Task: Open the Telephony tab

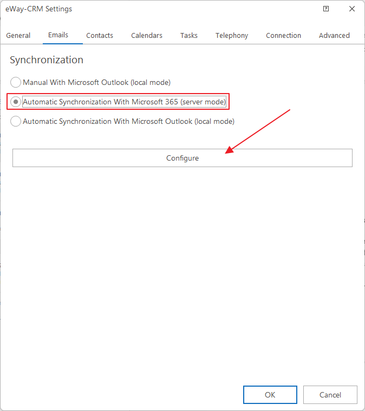Action: [x=232, y=35]
